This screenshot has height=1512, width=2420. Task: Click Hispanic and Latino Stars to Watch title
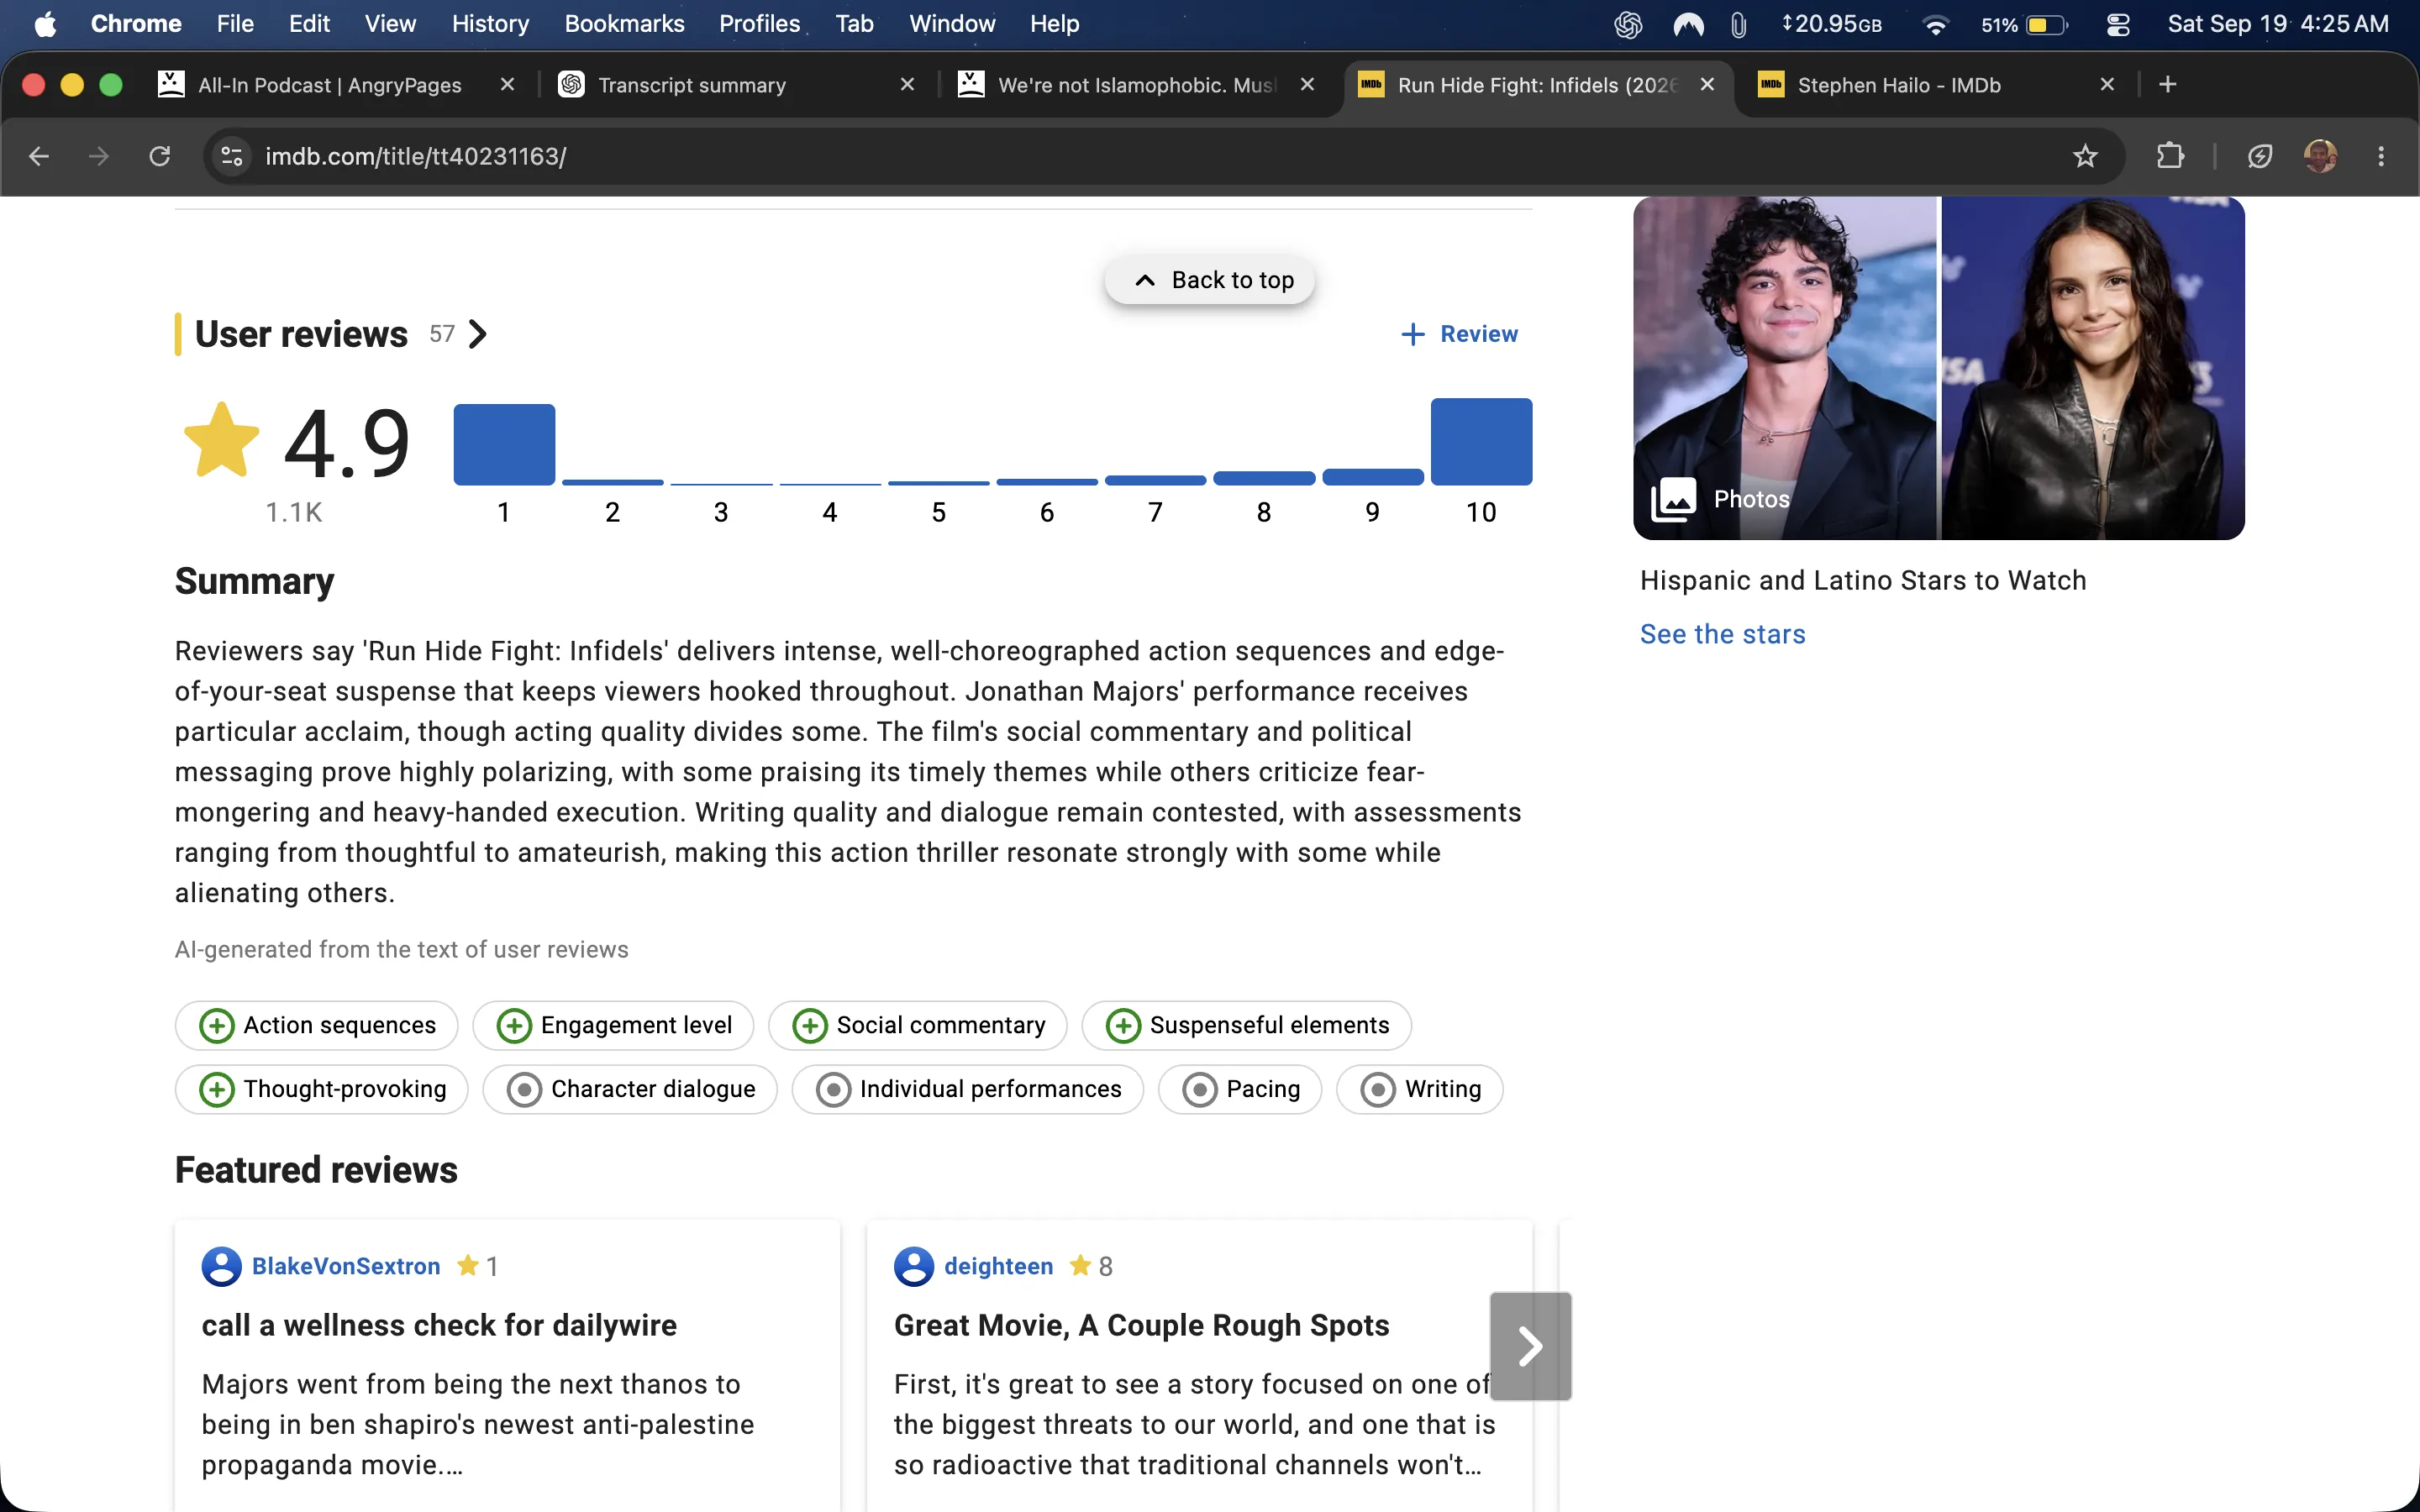[1863, 580]
